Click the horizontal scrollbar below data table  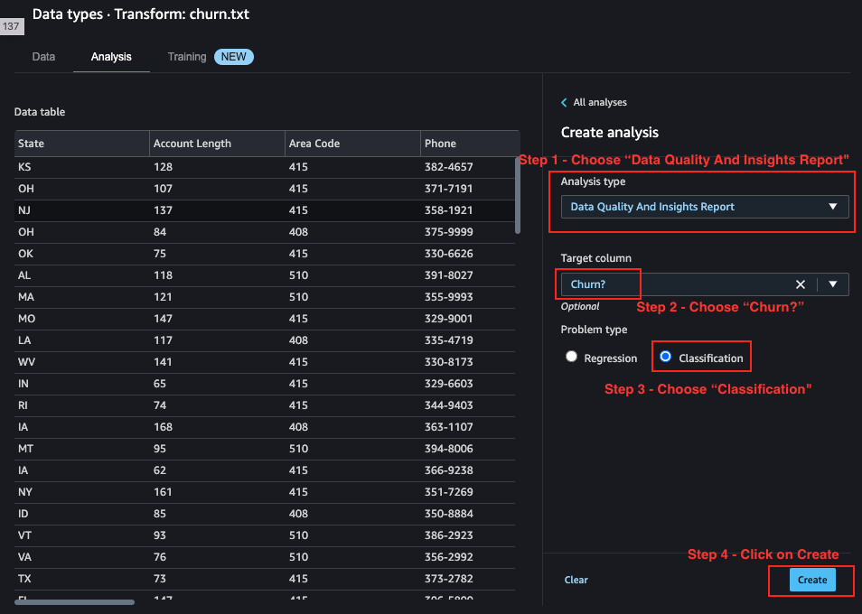[74, 602]
